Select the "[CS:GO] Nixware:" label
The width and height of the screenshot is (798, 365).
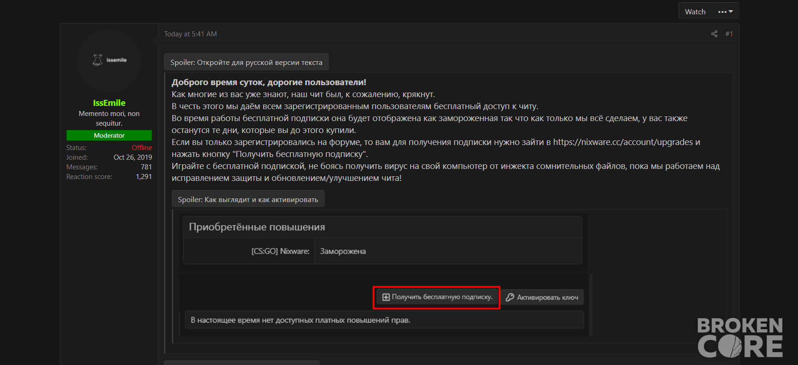pos(281,251)
